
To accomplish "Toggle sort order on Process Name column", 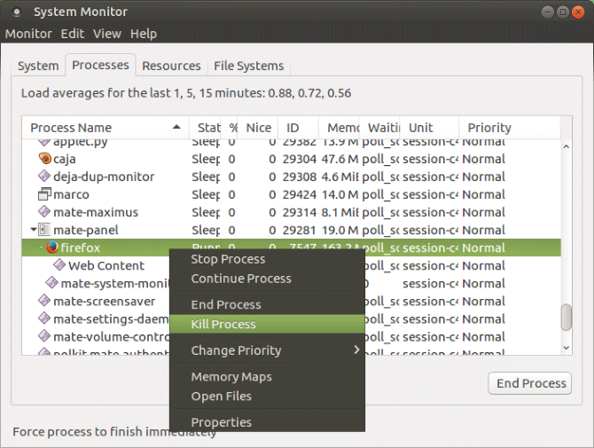I will tap(105, 128).
